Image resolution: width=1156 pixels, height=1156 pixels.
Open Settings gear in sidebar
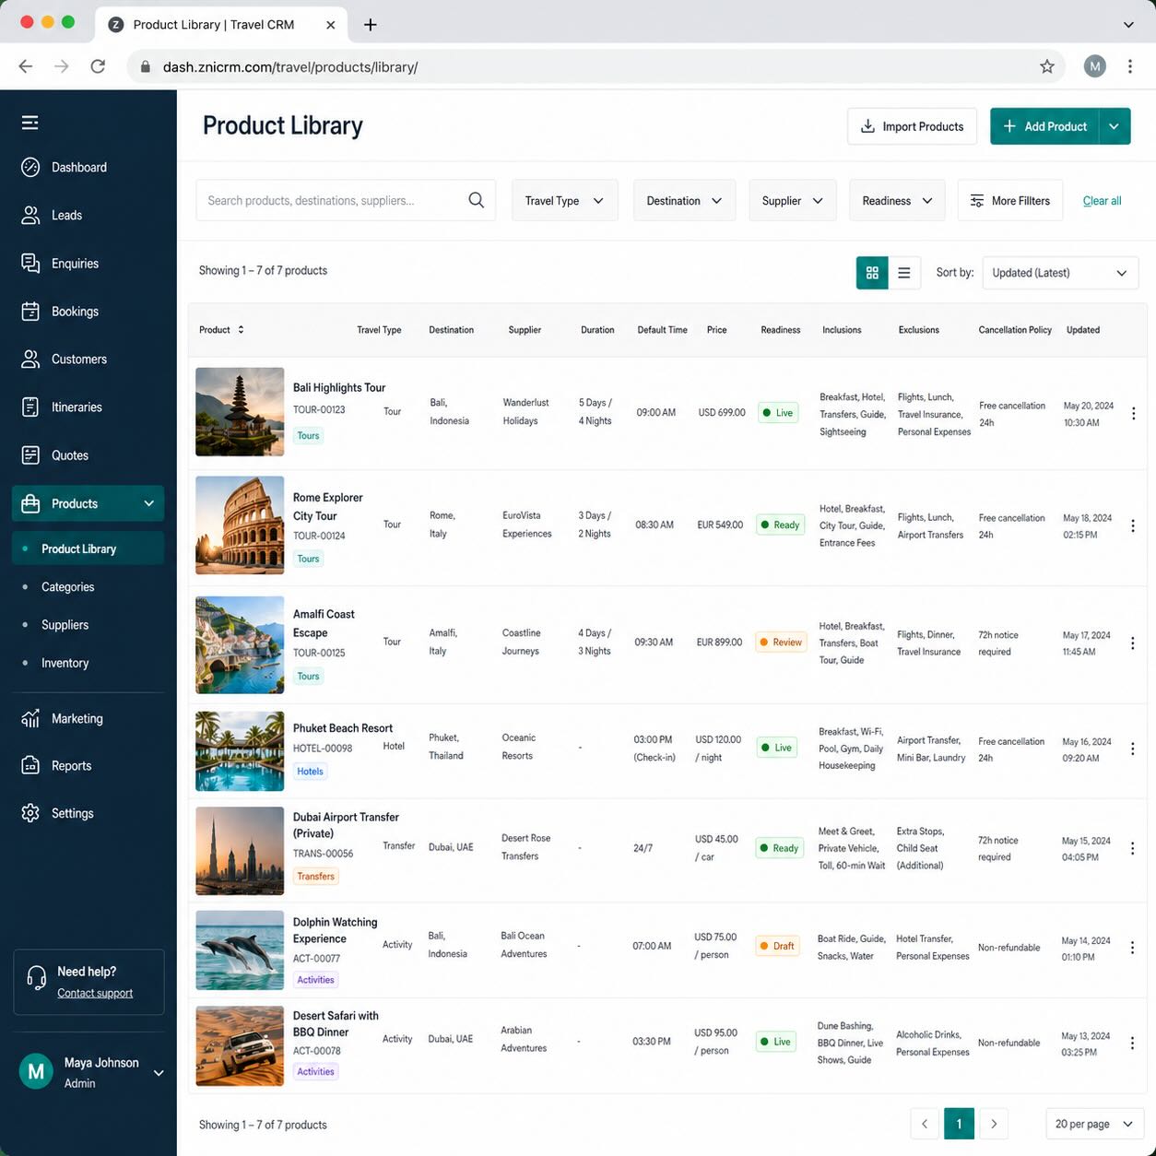coord(30,813)
